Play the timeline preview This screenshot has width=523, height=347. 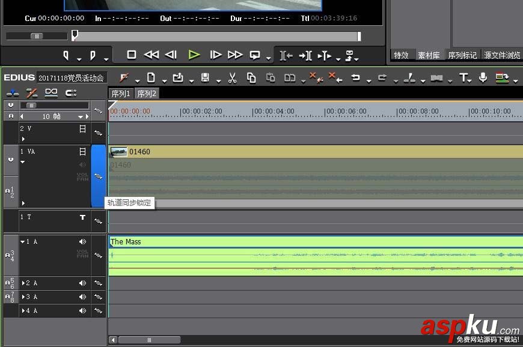pos(194,55)
